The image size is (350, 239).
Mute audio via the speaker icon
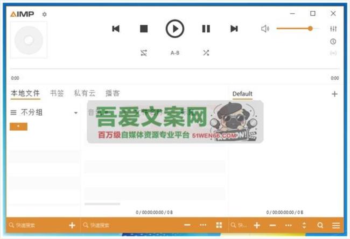click(x=265, y=29)
